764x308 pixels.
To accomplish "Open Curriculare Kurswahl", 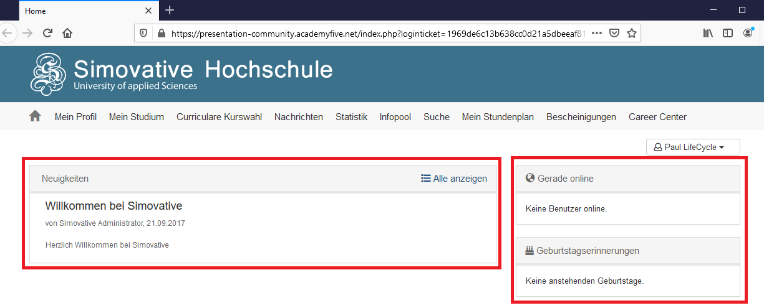I will pyautogui.click(x=219, y=117).
